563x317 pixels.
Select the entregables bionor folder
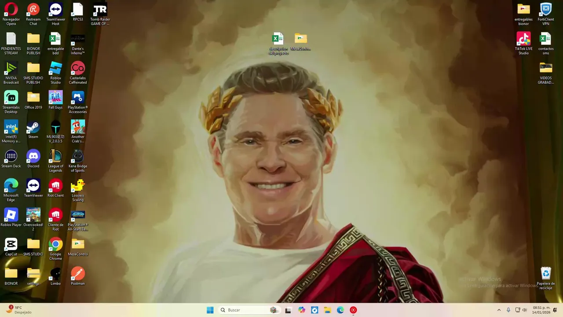pyautogui.click(x=523, y=14)
